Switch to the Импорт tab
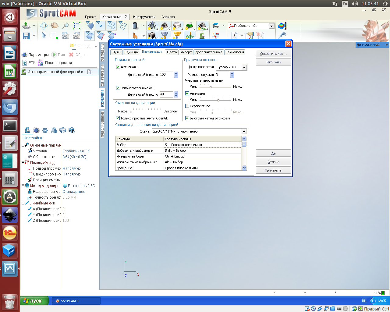This screenshot has height=312, width=390. coord(186,52)
